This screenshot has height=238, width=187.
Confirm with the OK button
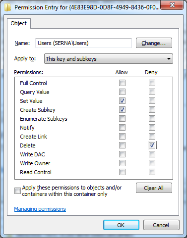(x=121, y=225)
